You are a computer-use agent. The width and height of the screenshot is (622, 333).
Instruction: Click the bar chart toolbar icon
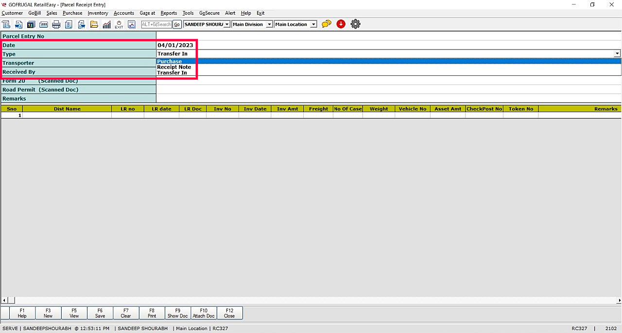(107, 24)
